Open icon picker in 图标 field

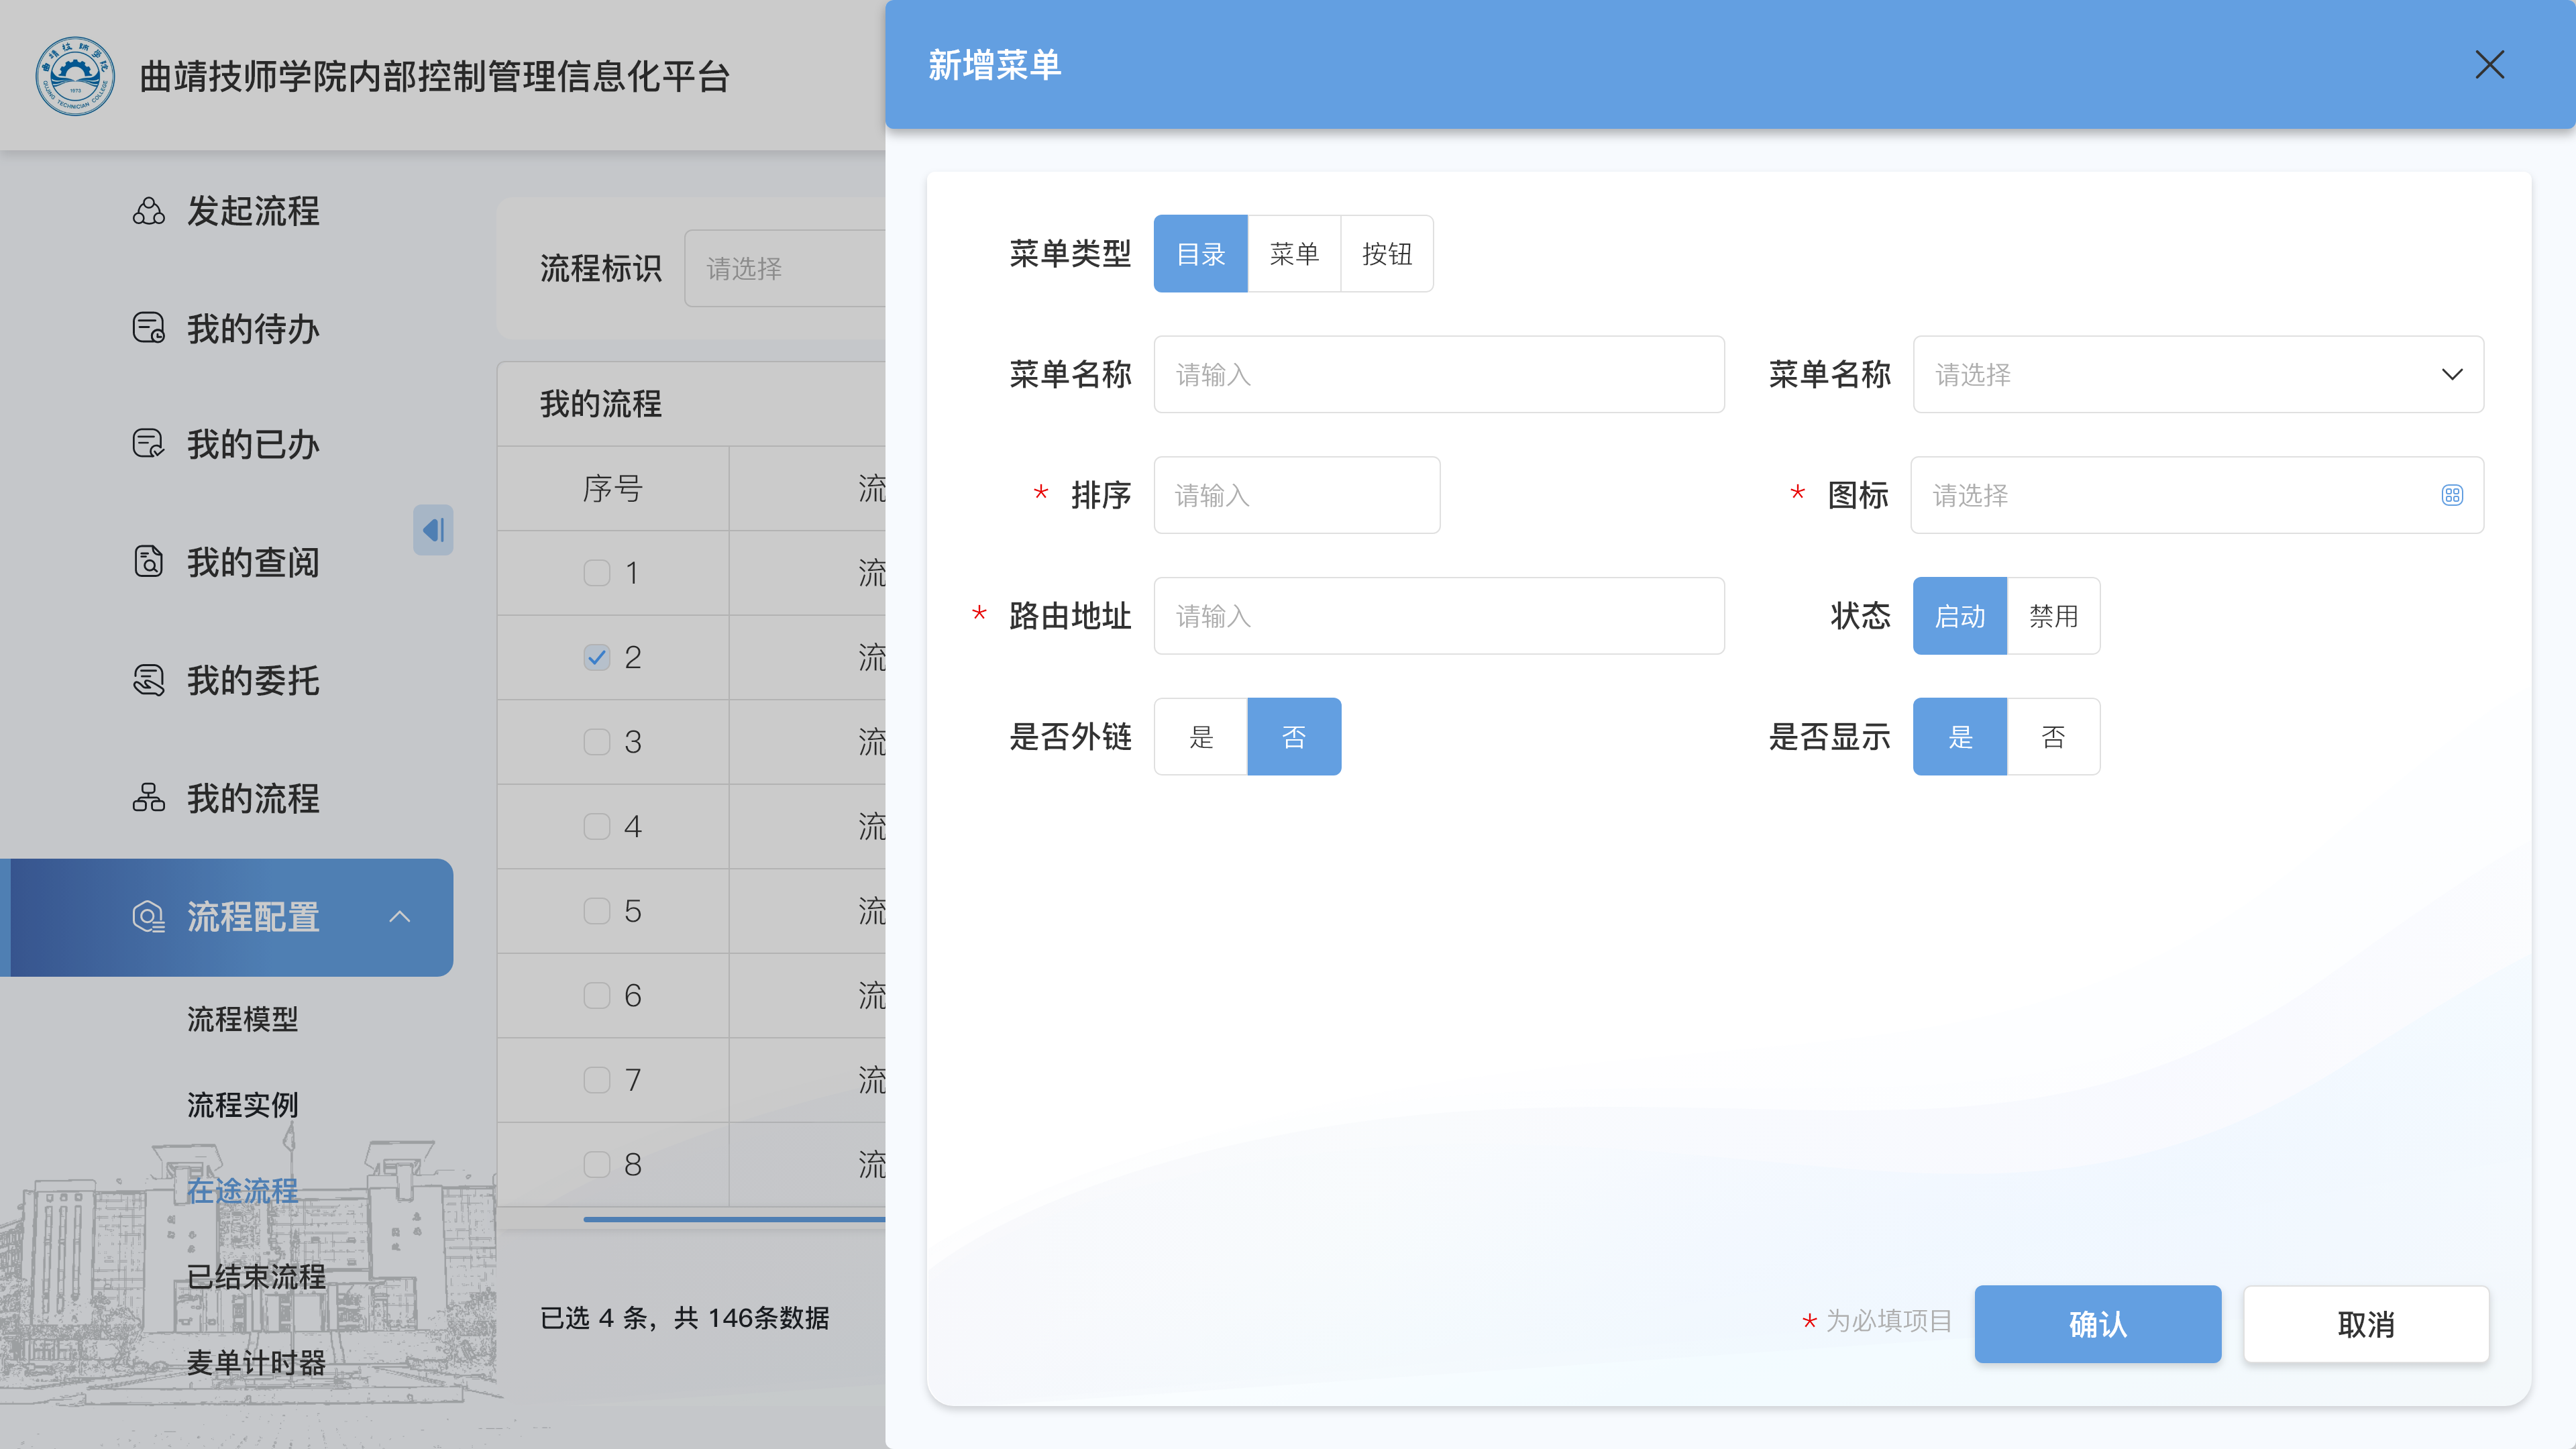tap(2452, 496)
